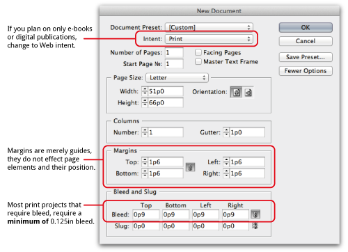Click the Fewer Options button
The width and height of the screenshot is (348, 252).
(x=306, y=71)
